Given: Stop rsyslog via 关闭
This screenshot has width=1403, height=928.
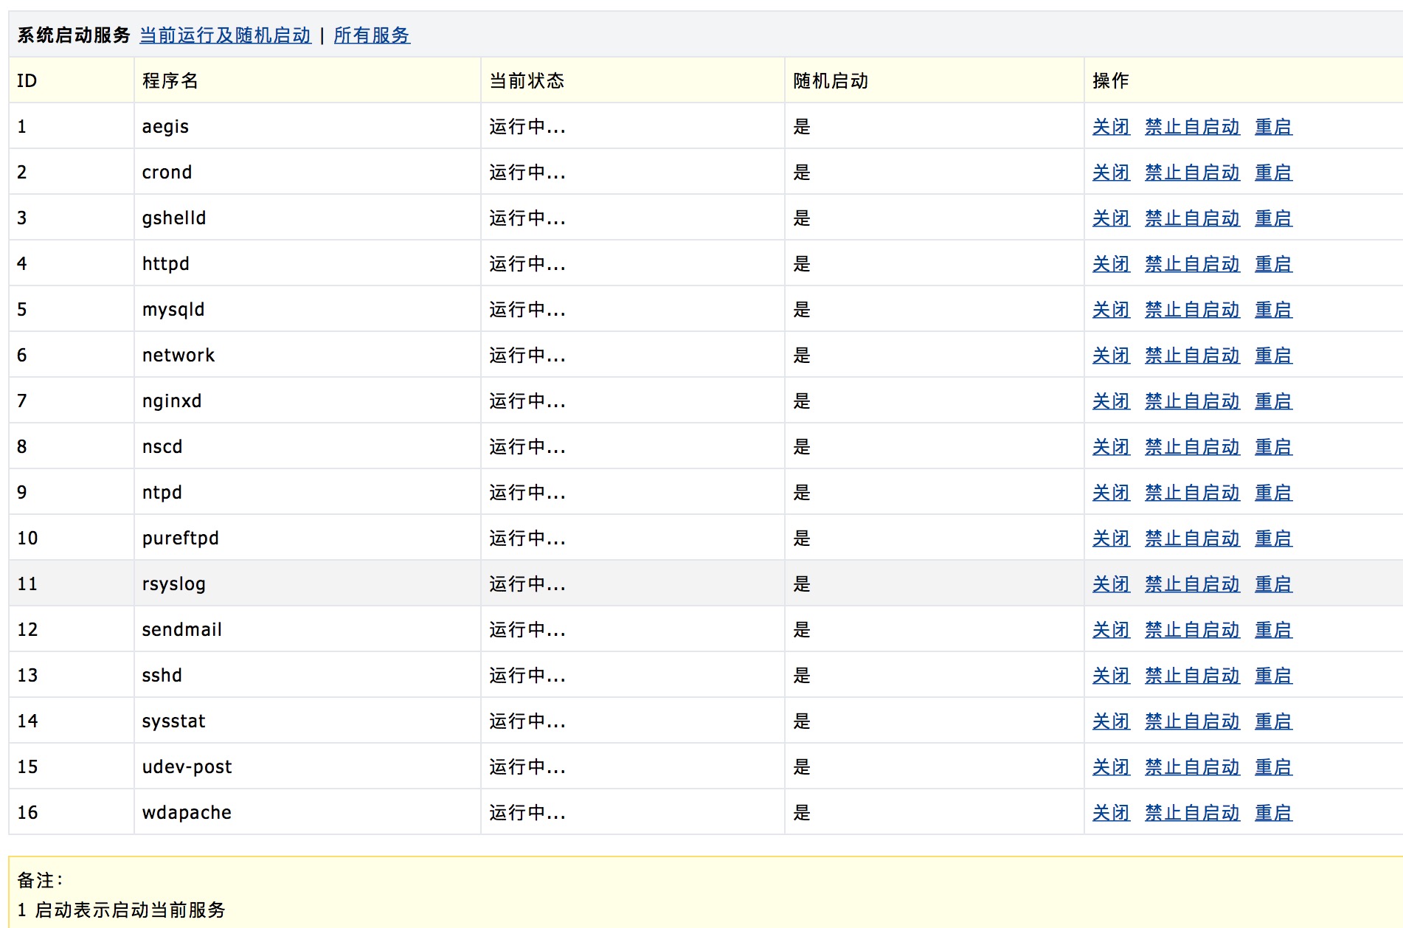Looking at the screenshot, I should point(1111,584).
